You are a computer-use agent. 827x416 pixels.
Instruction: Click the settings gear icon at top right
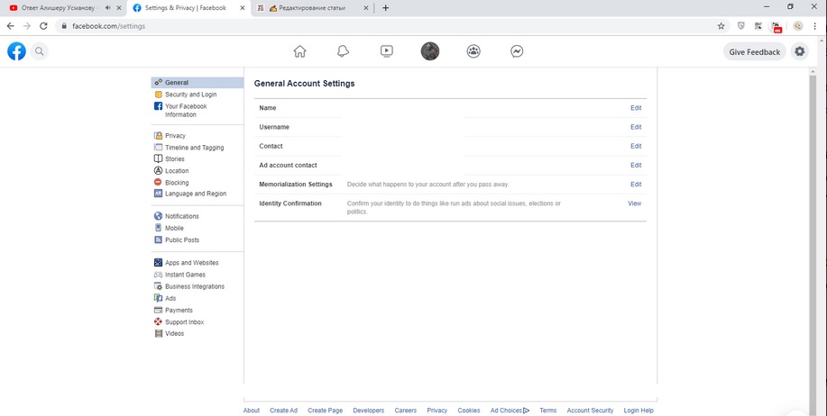click(799, 51)
